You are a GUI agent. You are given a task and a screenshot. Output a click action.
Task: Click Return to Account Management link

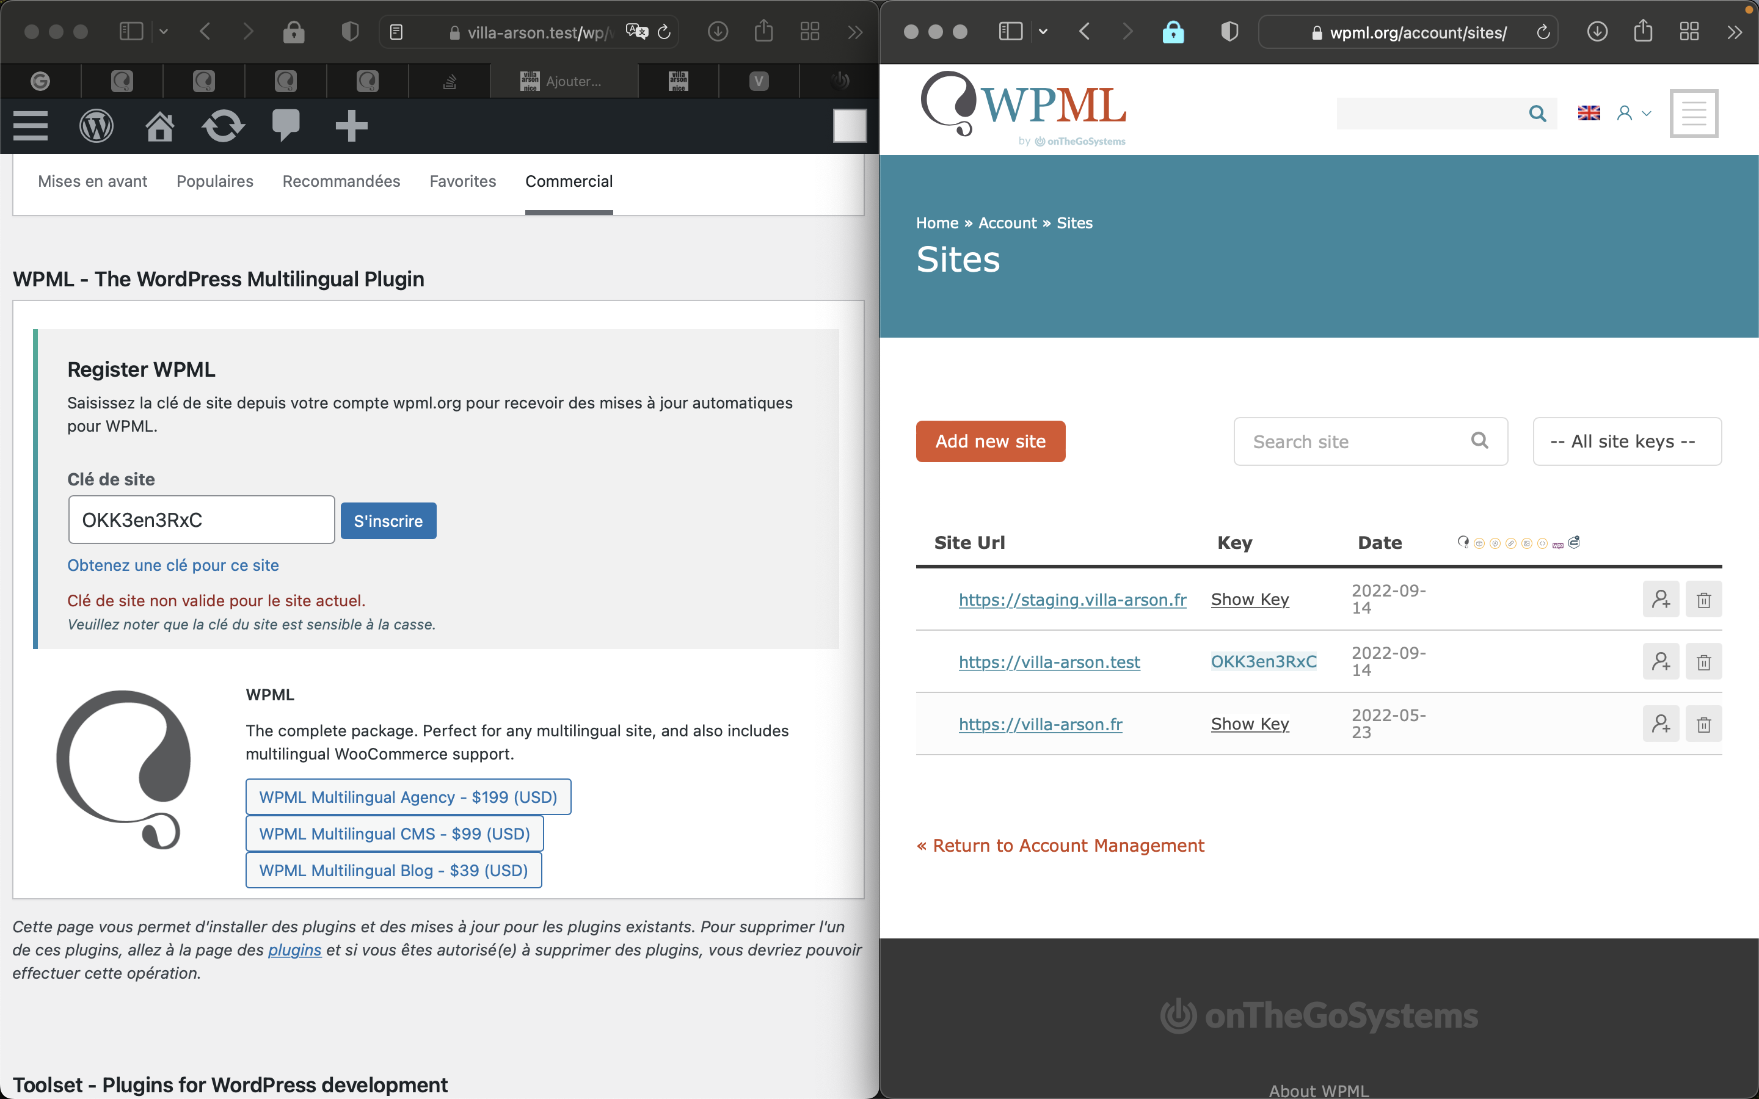coord(1060,846)
